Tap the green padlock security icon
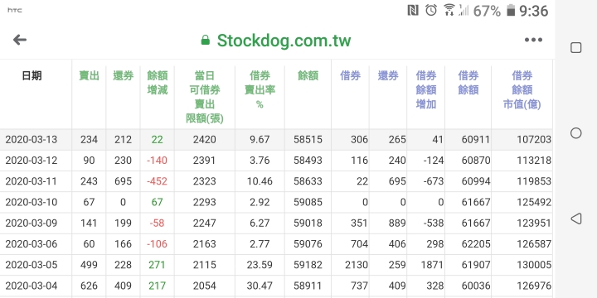 point(206,40)
